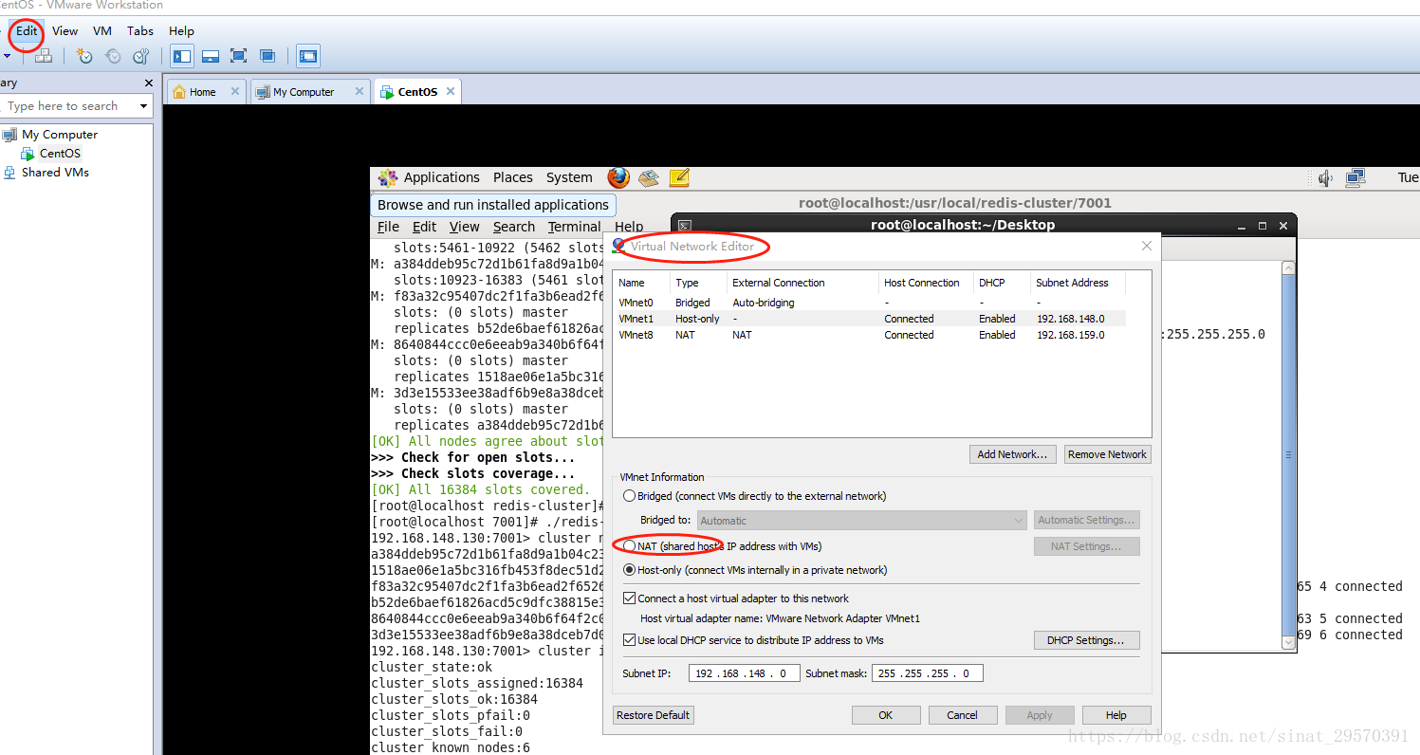Toggle Connect a host virtual adapter checkbox
The image size is (1420, 755).
pos(629,598)
